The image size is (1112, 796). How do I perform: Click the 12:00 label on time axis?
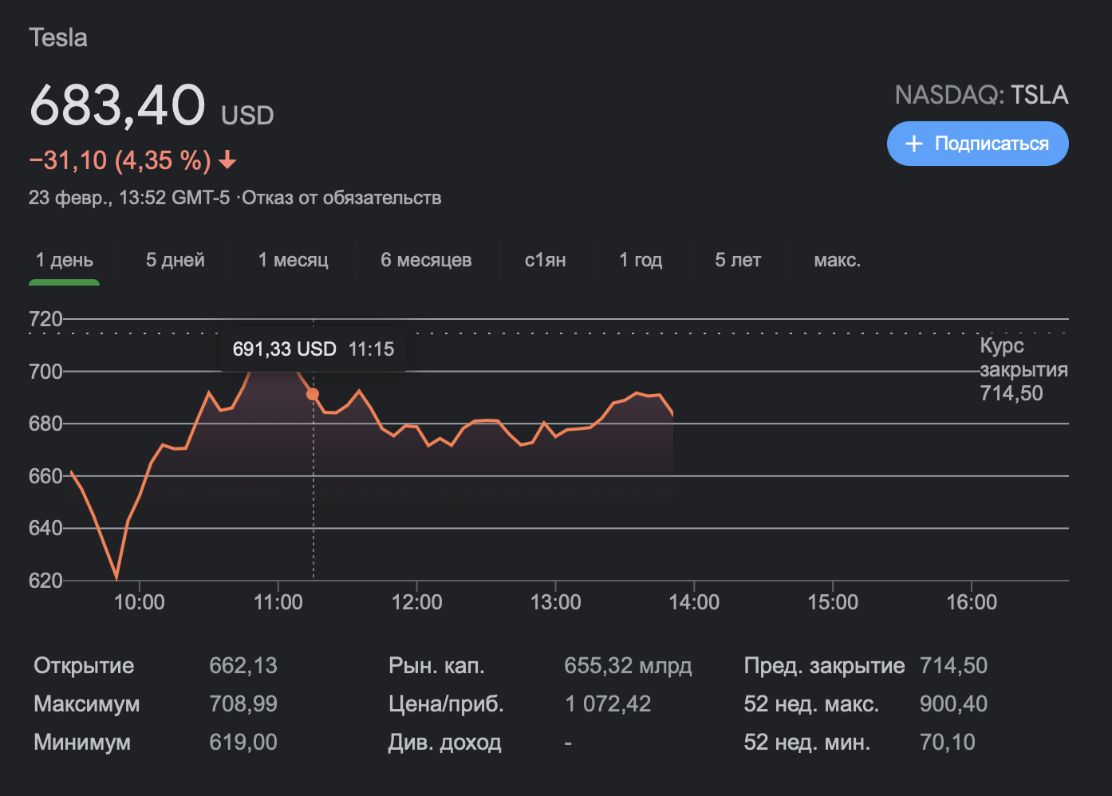(416, 602)
